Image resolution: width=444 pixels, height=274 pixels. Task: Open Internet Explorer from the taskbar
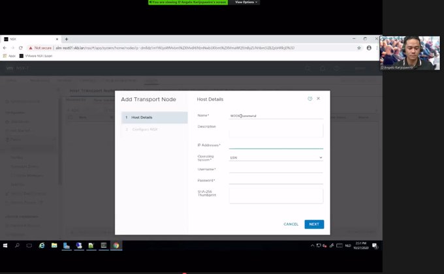[42, 245]
